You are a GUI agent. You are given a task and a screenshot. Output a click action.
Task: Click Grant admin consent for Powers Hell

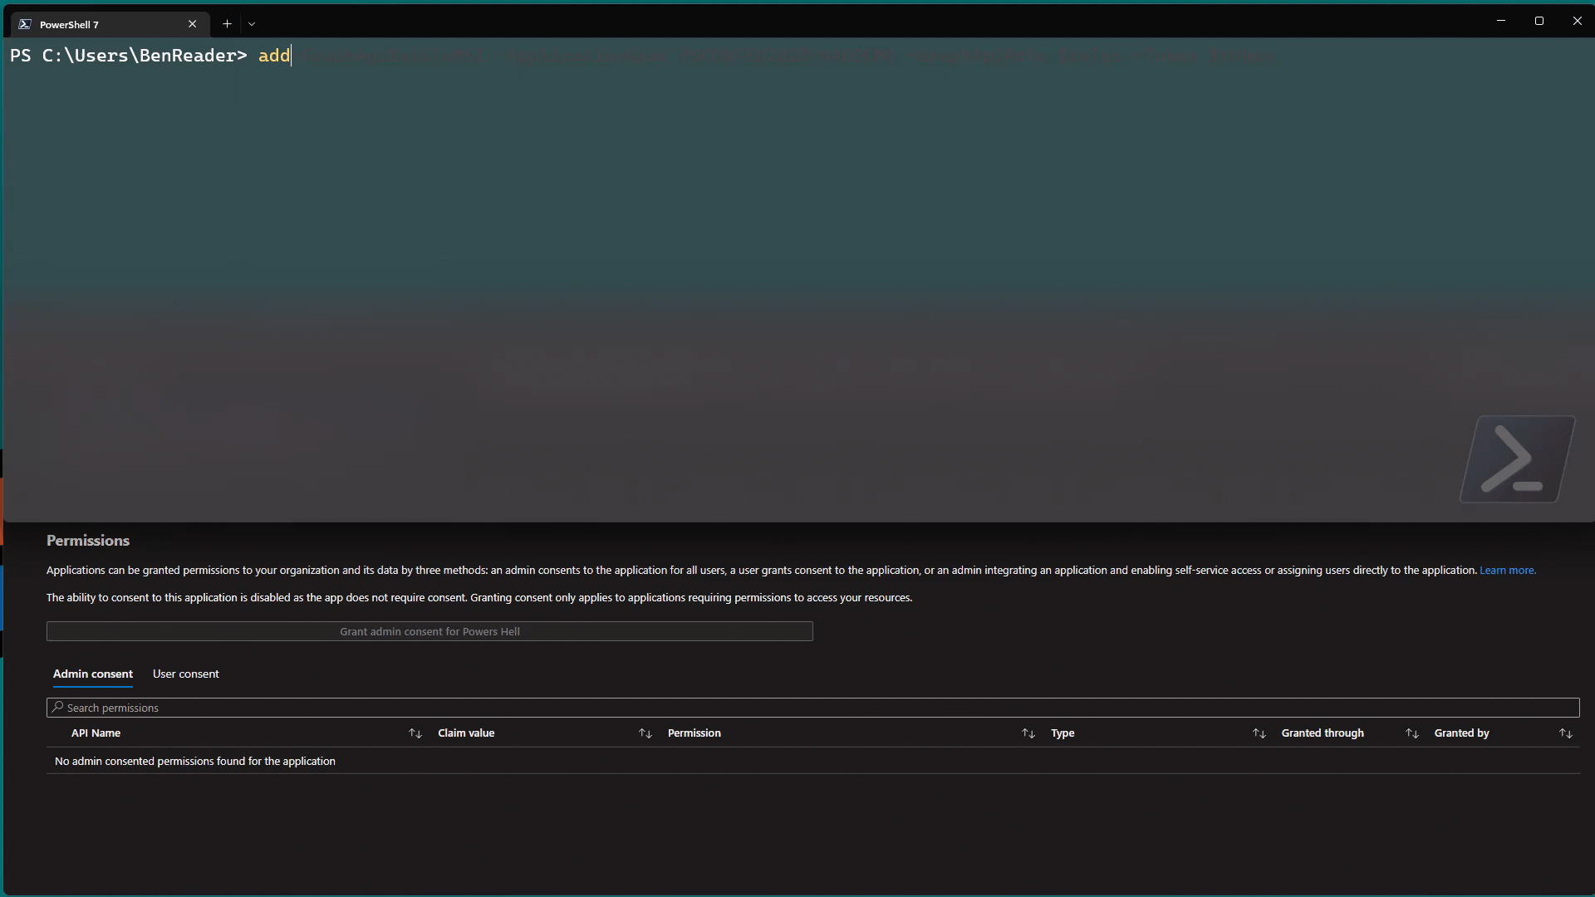429,631
